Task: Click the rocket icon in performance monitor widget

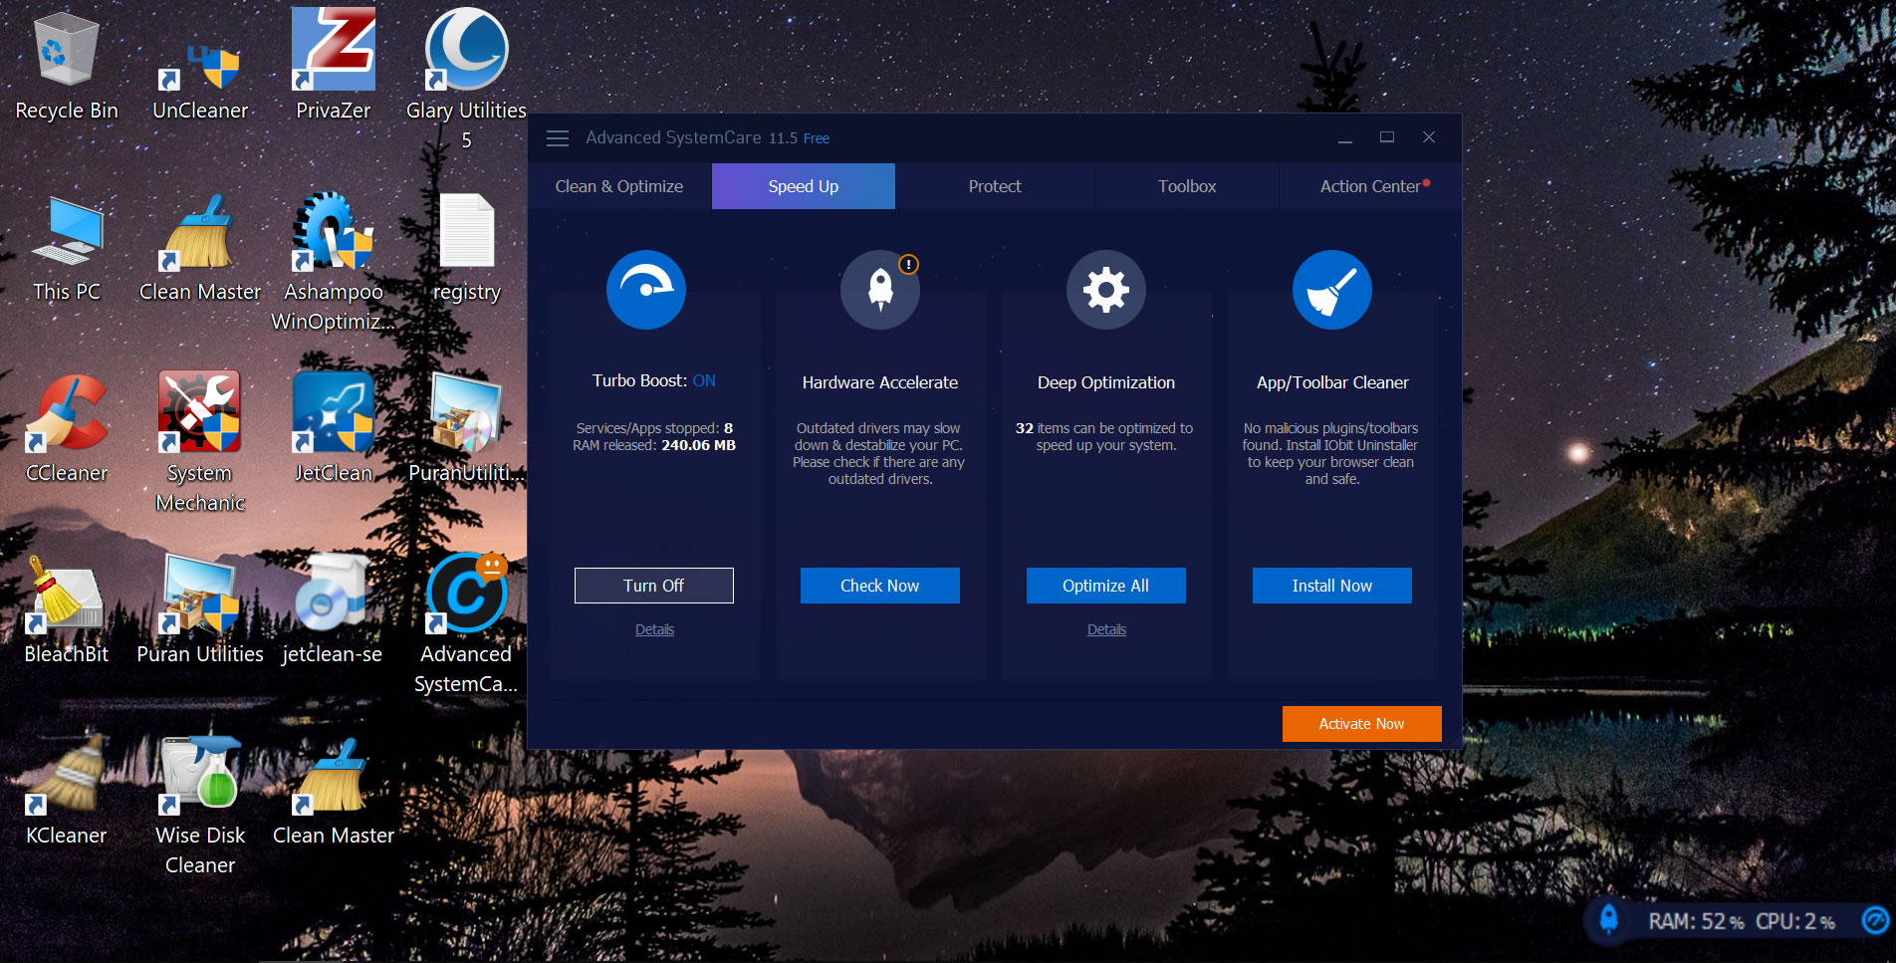Action: [1608, 919]
